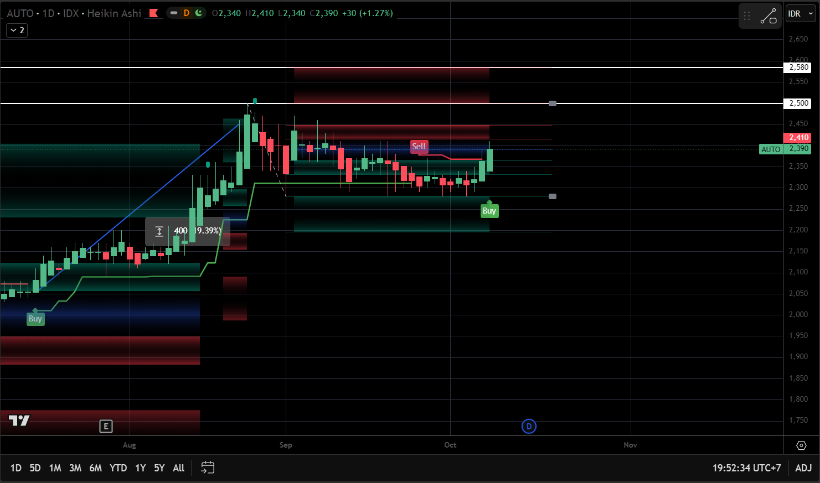Click the 2,650 price axis label
This screenshot has height=483, width=820.
798,39
